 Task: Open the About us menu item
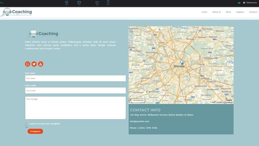(217, 12)
